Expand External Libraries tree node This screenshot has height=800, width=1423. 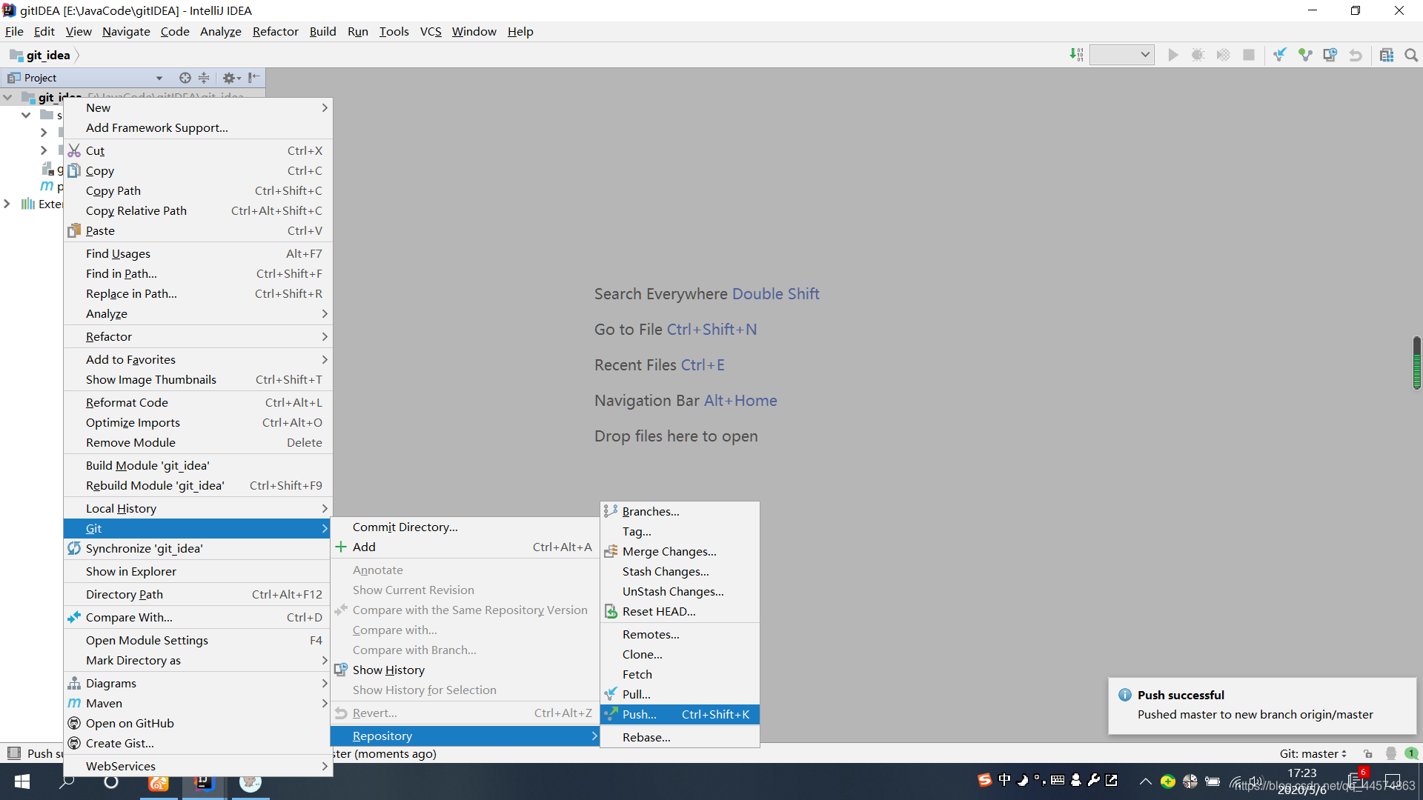[7, 204]
